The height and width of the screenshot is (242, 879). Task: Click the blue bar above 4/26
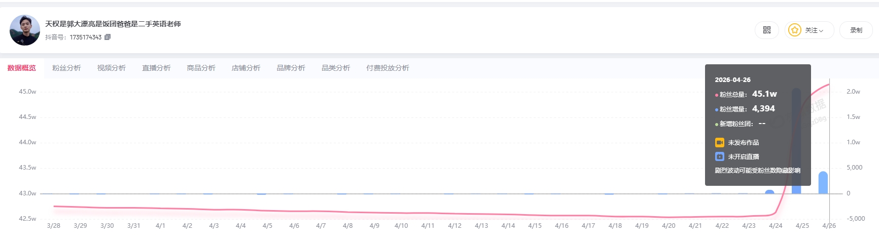(x=823, y=183)
